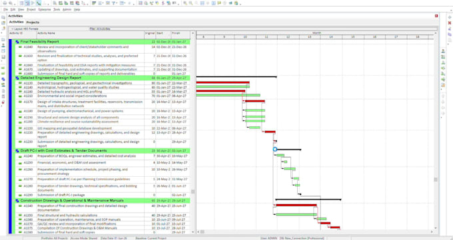The image size is (453, 240).
Task: Open the File menu
Action: pyautogui.click(x=5, y=9)
